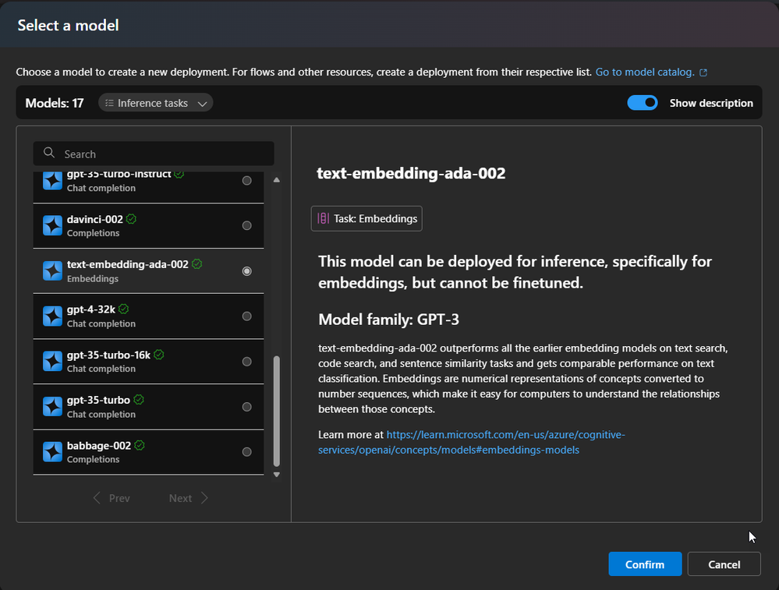Click the Task: Embeddings badge
This screenshot has height=590, width=779.
tap(366, 218)
